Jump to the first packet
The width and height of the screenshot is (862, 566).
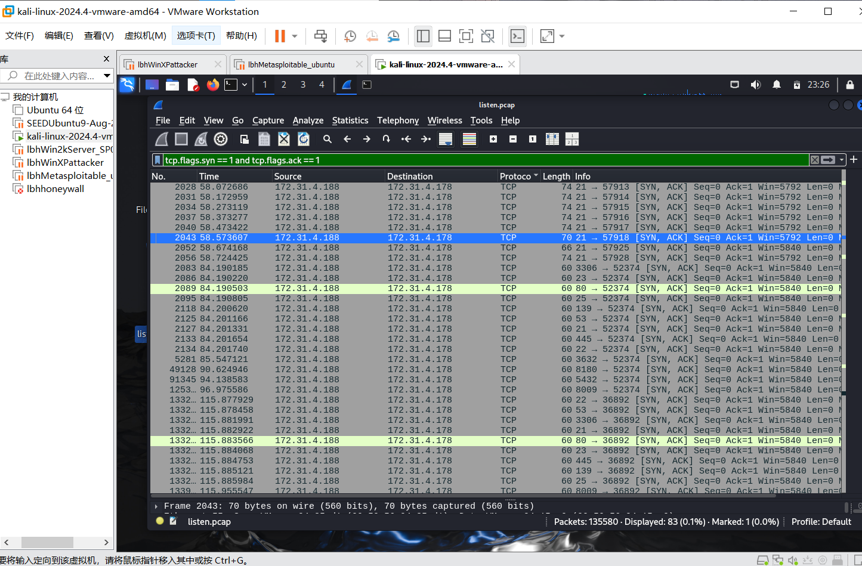406,139
